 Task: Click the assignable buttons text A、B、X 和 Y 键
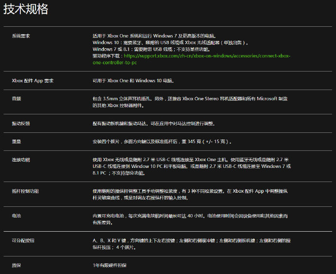pyautogui.click(x=191, y=244)
